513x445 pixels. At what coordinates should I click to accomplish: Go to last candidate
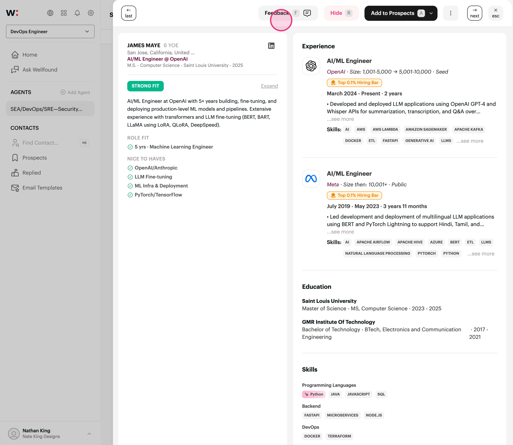[x=129, y=13]
